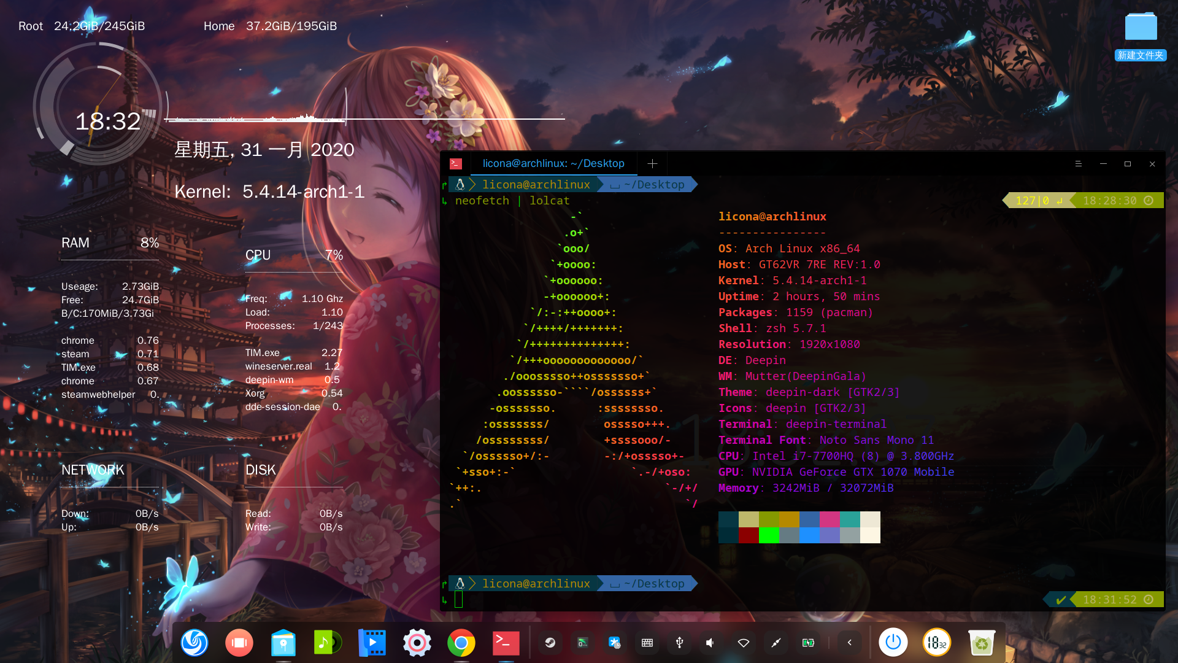Add a new terminal tab
This screenshot has height=663, width=1178.
point(652,164)
